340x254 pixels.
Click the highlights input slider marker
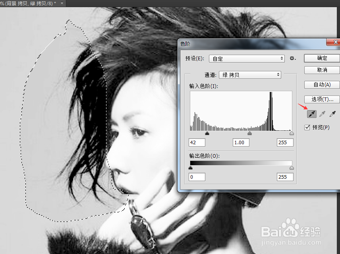292,134
